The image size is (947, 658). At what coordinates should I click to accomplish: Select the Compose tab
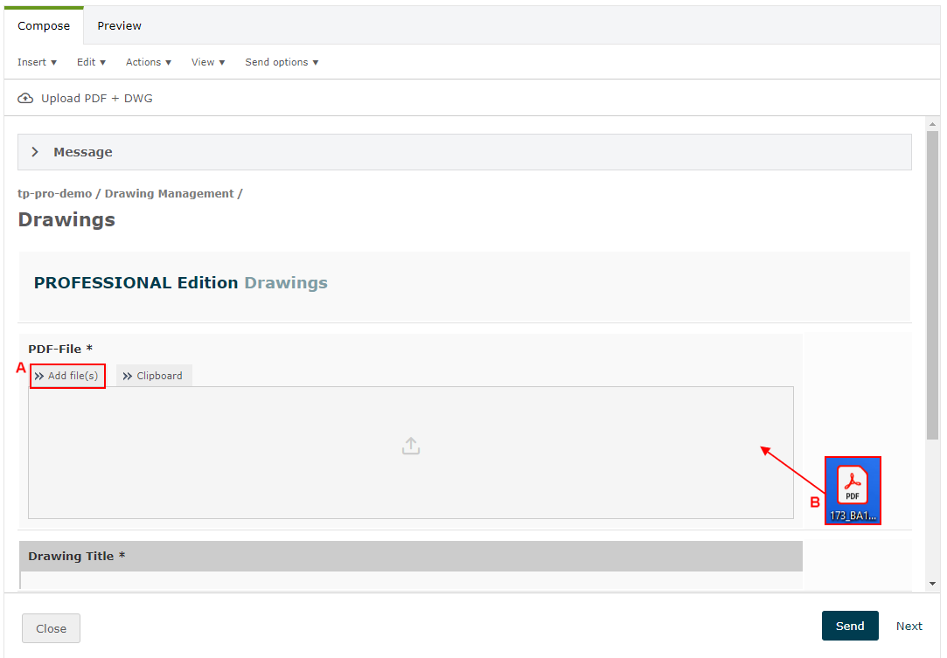(x=44, y=26)
